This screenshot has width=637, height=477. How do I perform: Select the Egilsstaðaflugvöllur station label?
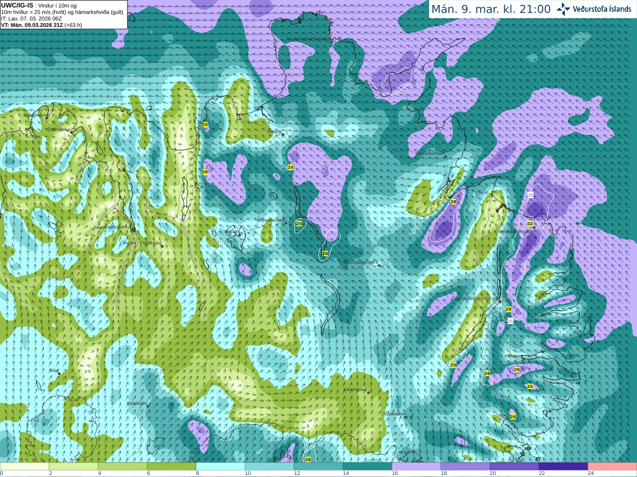tap(475, 298)
